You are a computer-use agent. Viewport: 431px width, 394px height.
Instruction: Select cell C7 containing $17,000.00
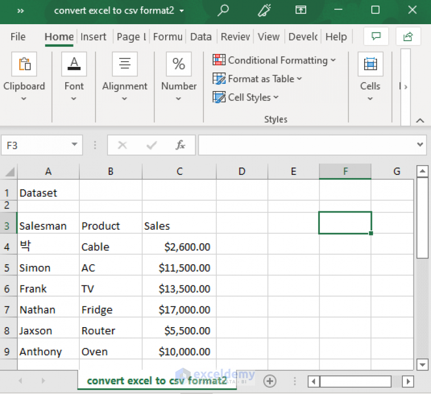coord(179,310)
